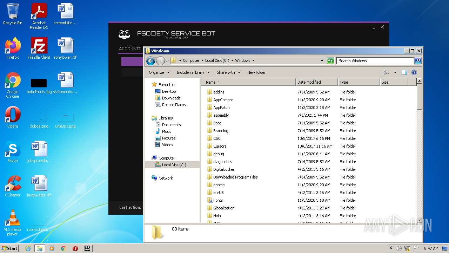Click the clock in the system tray
Viewport: 449px width, 253px height.
pos(431,248)
